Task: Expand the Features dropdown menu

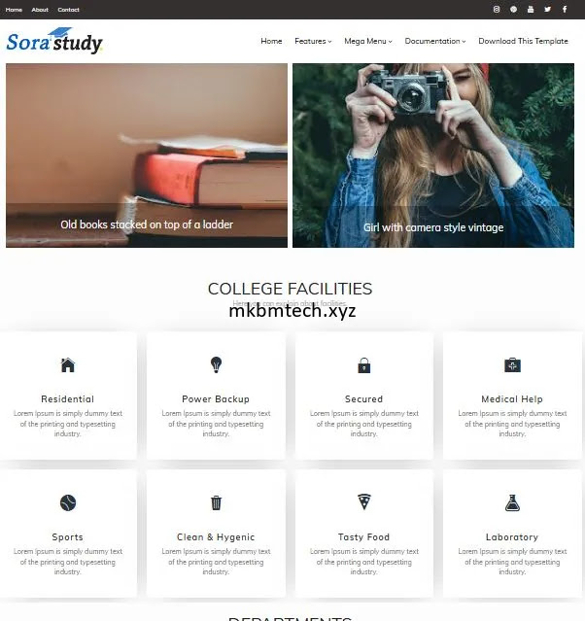Action: (x=313, y=41)
